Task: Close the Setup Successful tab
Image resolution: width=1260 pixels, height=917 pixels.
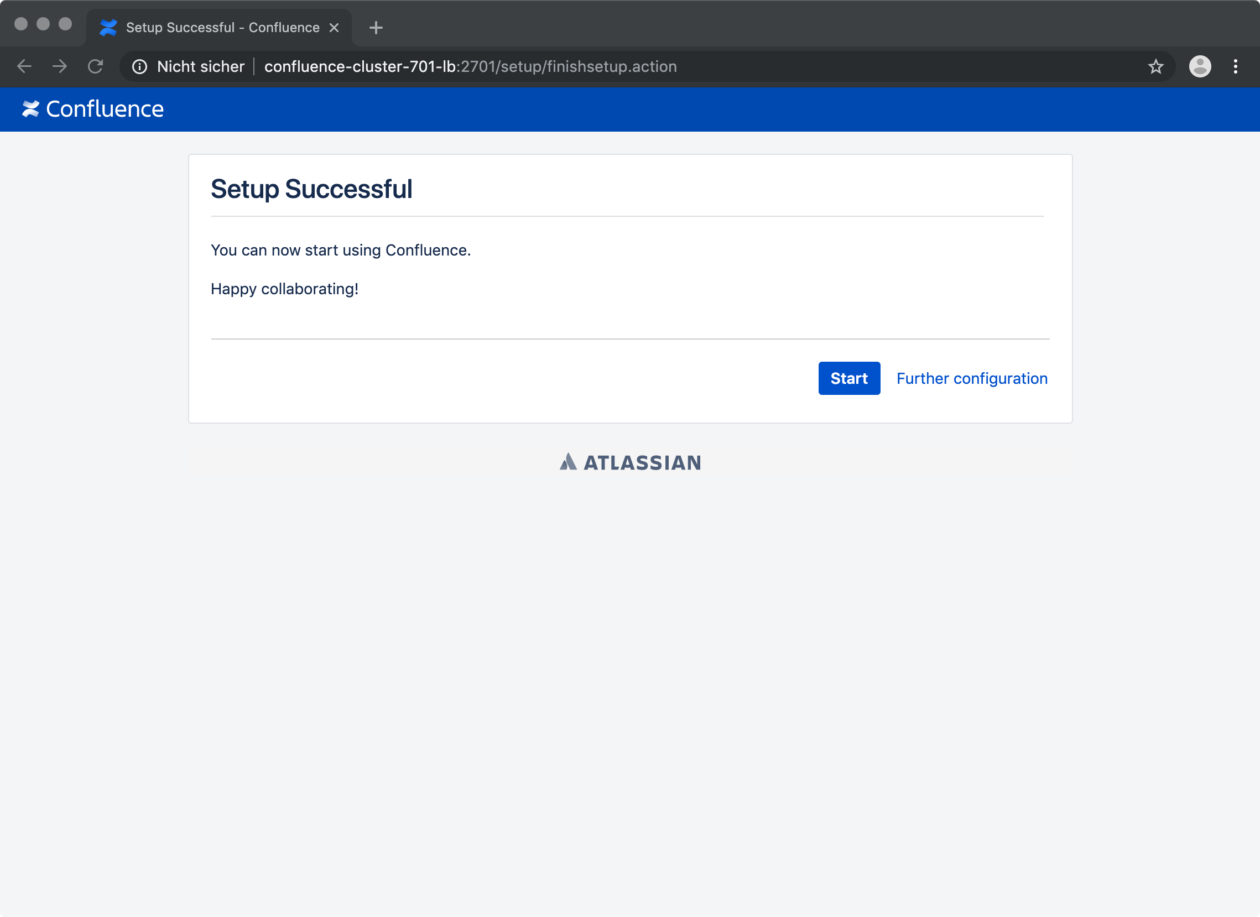Action: pyautogui.click(x=334, y=27)
